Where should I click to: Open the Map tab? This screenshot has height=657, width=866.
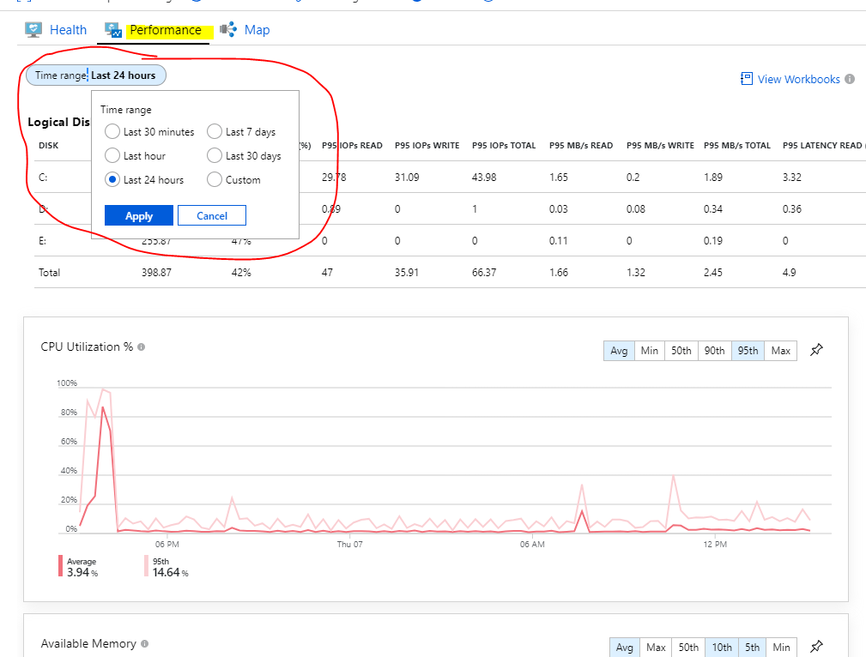coord(256,29)
